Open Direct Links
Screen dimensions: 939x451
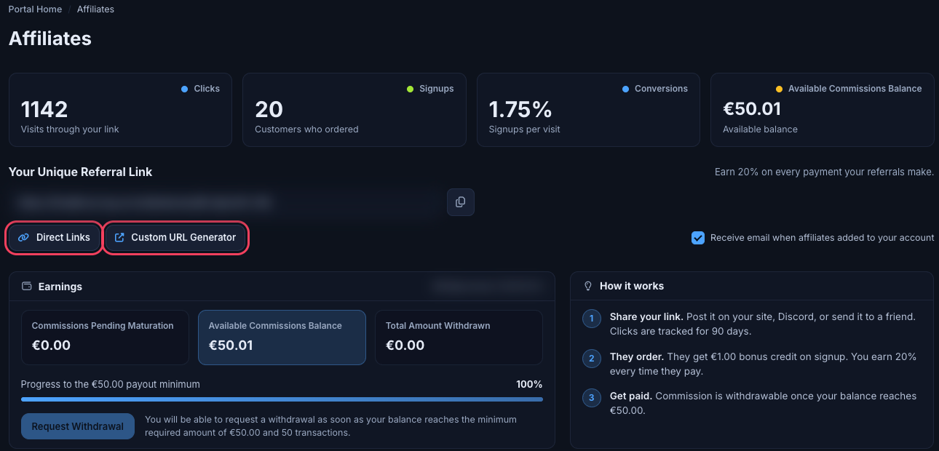click(x=55, y=238)
